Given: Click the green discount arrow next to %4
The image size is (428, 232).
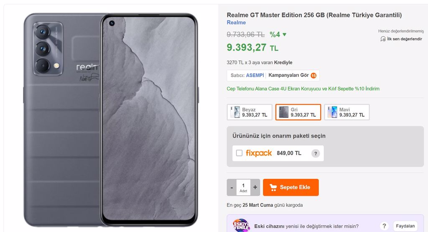Looking at the screenshot, I should pyautogui.click(x=284, y=34).
